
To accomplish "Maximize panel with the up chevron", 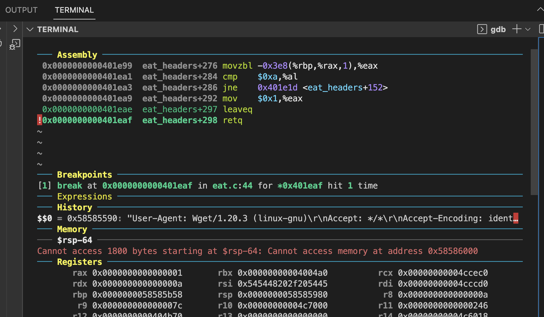I will 540,10.
